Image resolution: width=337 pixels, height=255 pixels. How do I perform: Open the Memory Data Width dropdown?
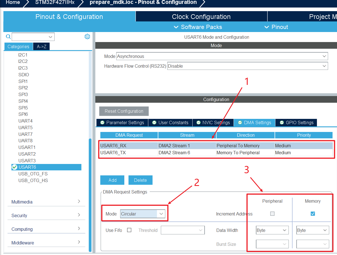pos(313,230)
